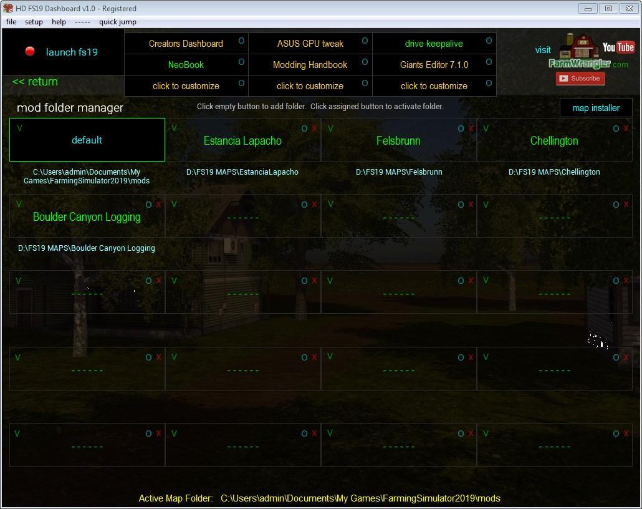Click the O icon beside Creators Dashboard
Screen dimensions: 642x509
tap(241, 41)
